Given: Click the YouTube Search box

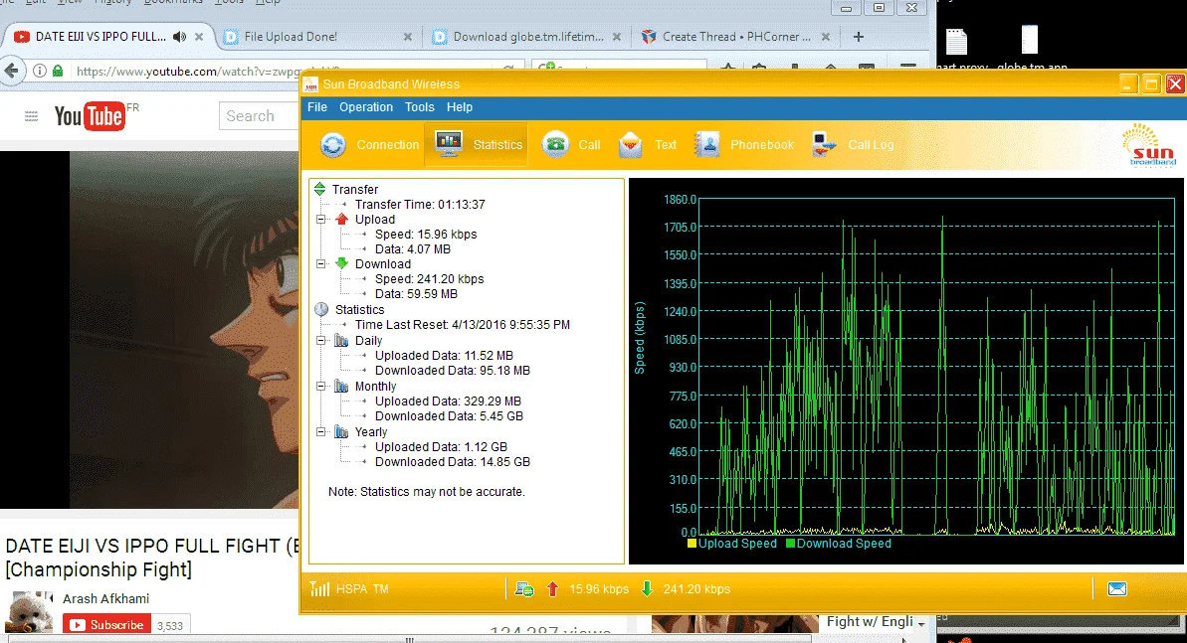Looking at the screenshot, I should tap(258, 116).
